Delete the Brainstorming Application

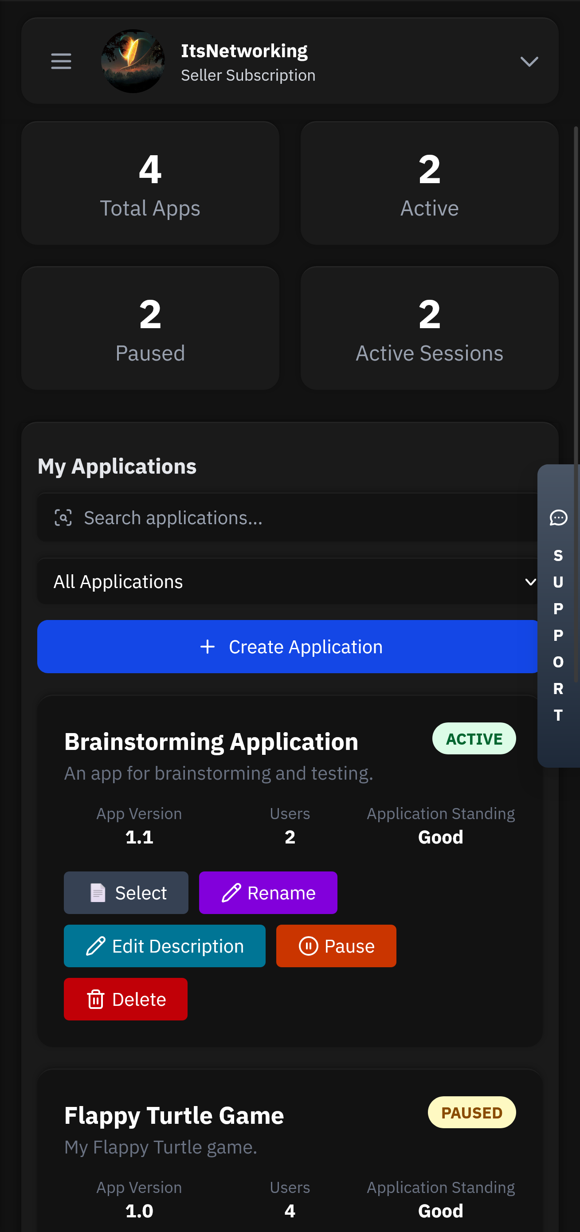click(x=125, y=999)
